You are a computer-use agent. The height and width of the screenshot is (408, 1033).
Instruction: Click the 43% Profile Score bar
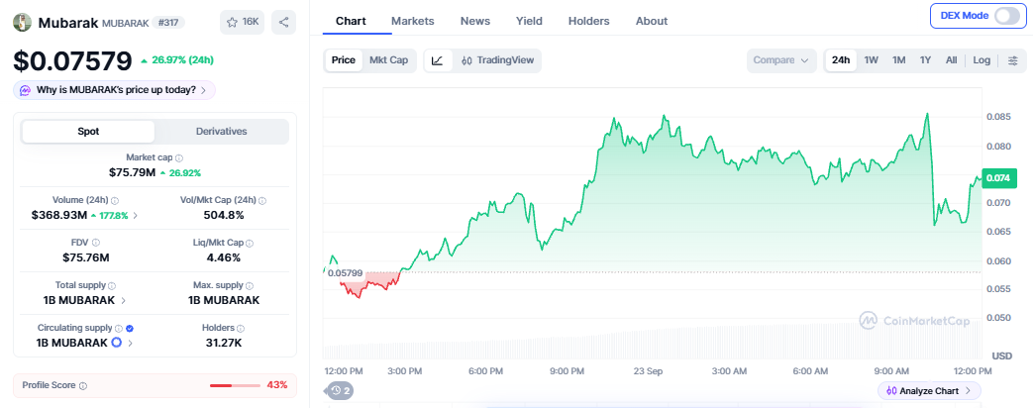(235, 385)
